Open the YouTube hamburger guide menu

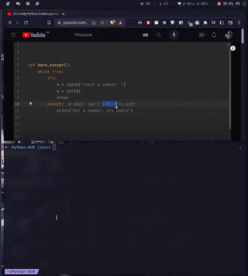point(13,35)
